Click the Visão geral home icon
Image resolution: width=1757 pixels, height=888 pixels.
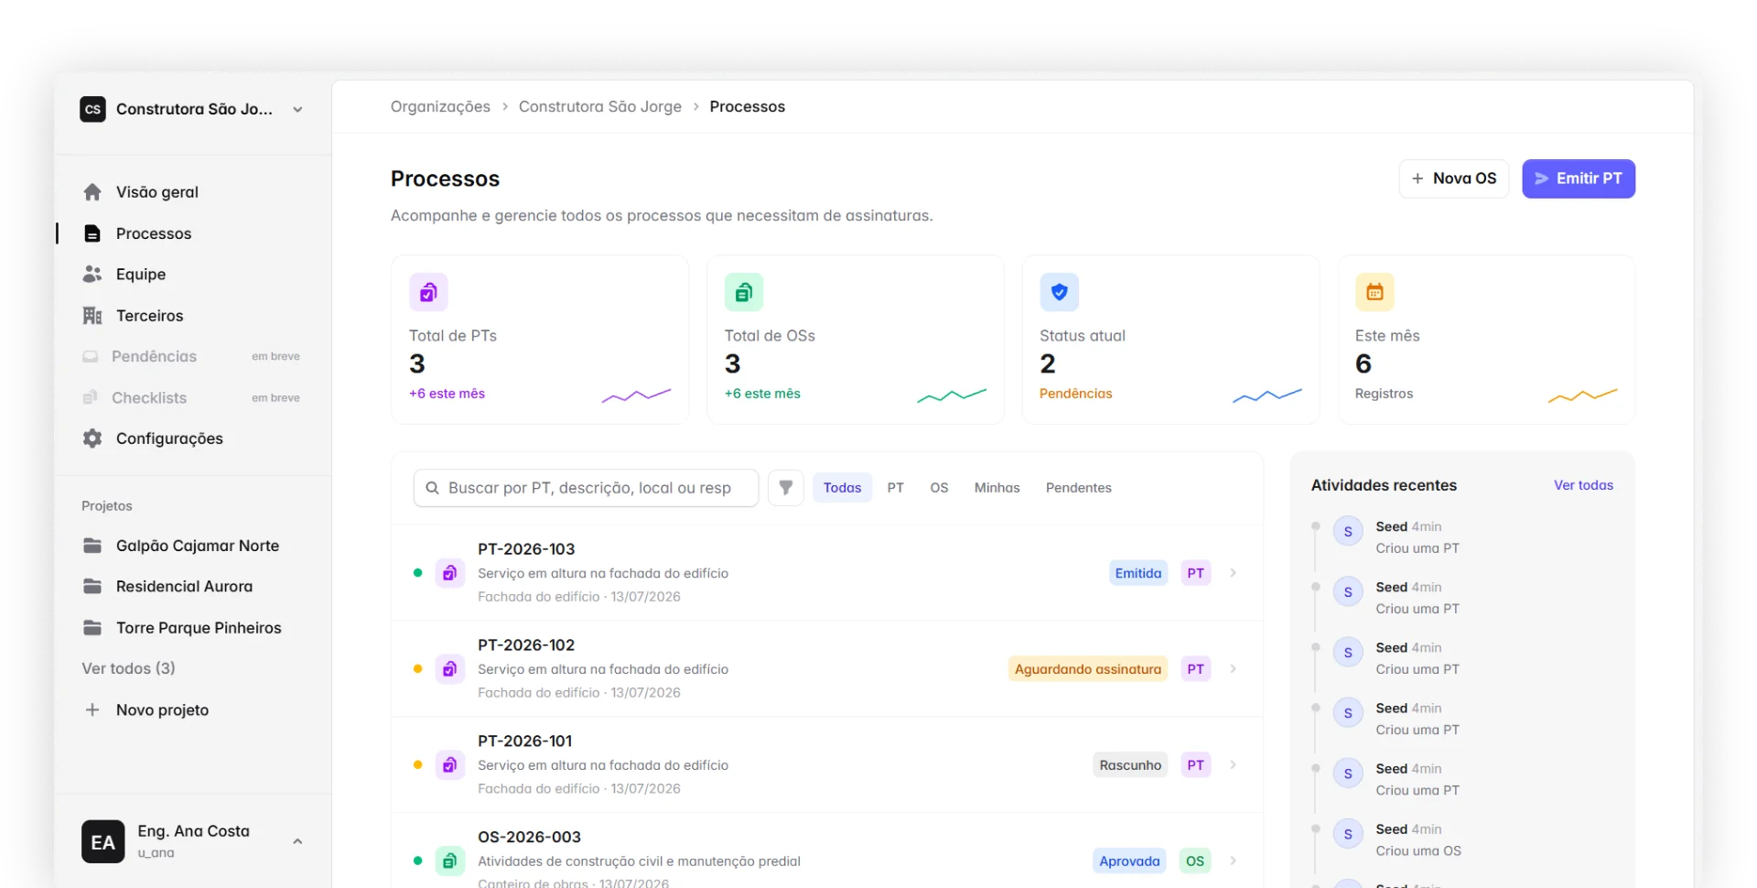[x=92, y=192]
